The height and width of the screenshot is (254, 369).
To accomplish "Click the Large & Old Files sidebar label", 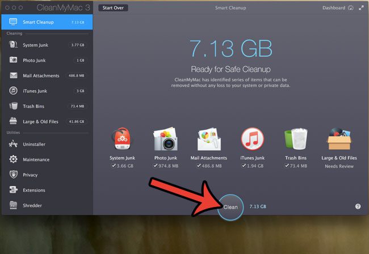I will pyautogui.click(x=40, y=121).
